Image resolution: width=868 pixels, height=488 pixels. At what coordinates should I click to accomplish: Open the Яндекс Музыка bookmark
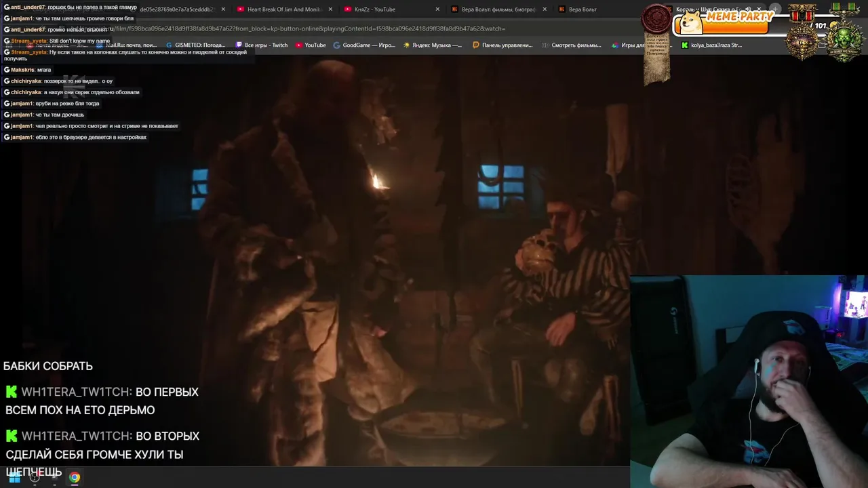click(433, 45)
